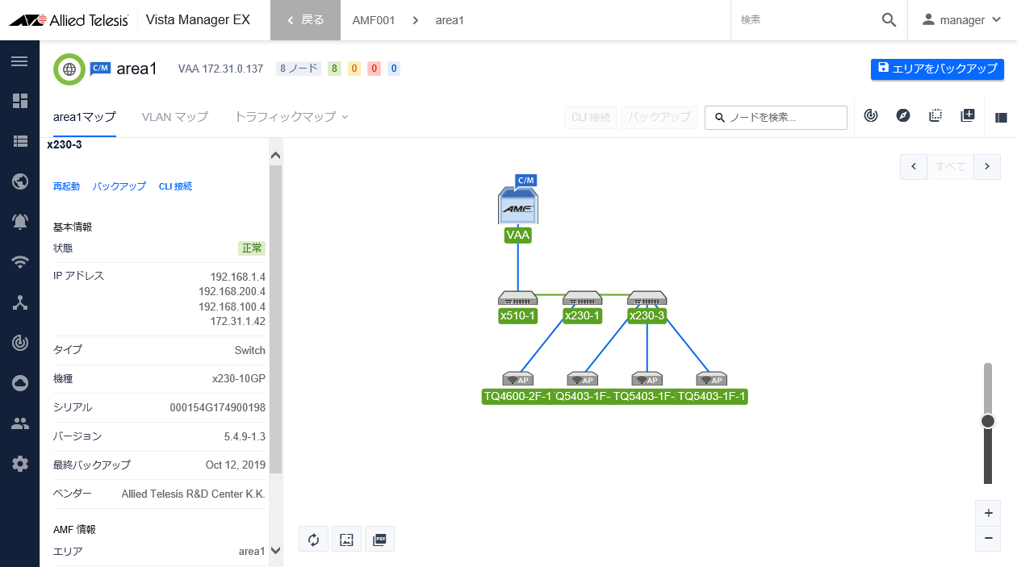
Task: Open the radar target sidebar icon
Action: pyautogui.click(x=19, y=343)
